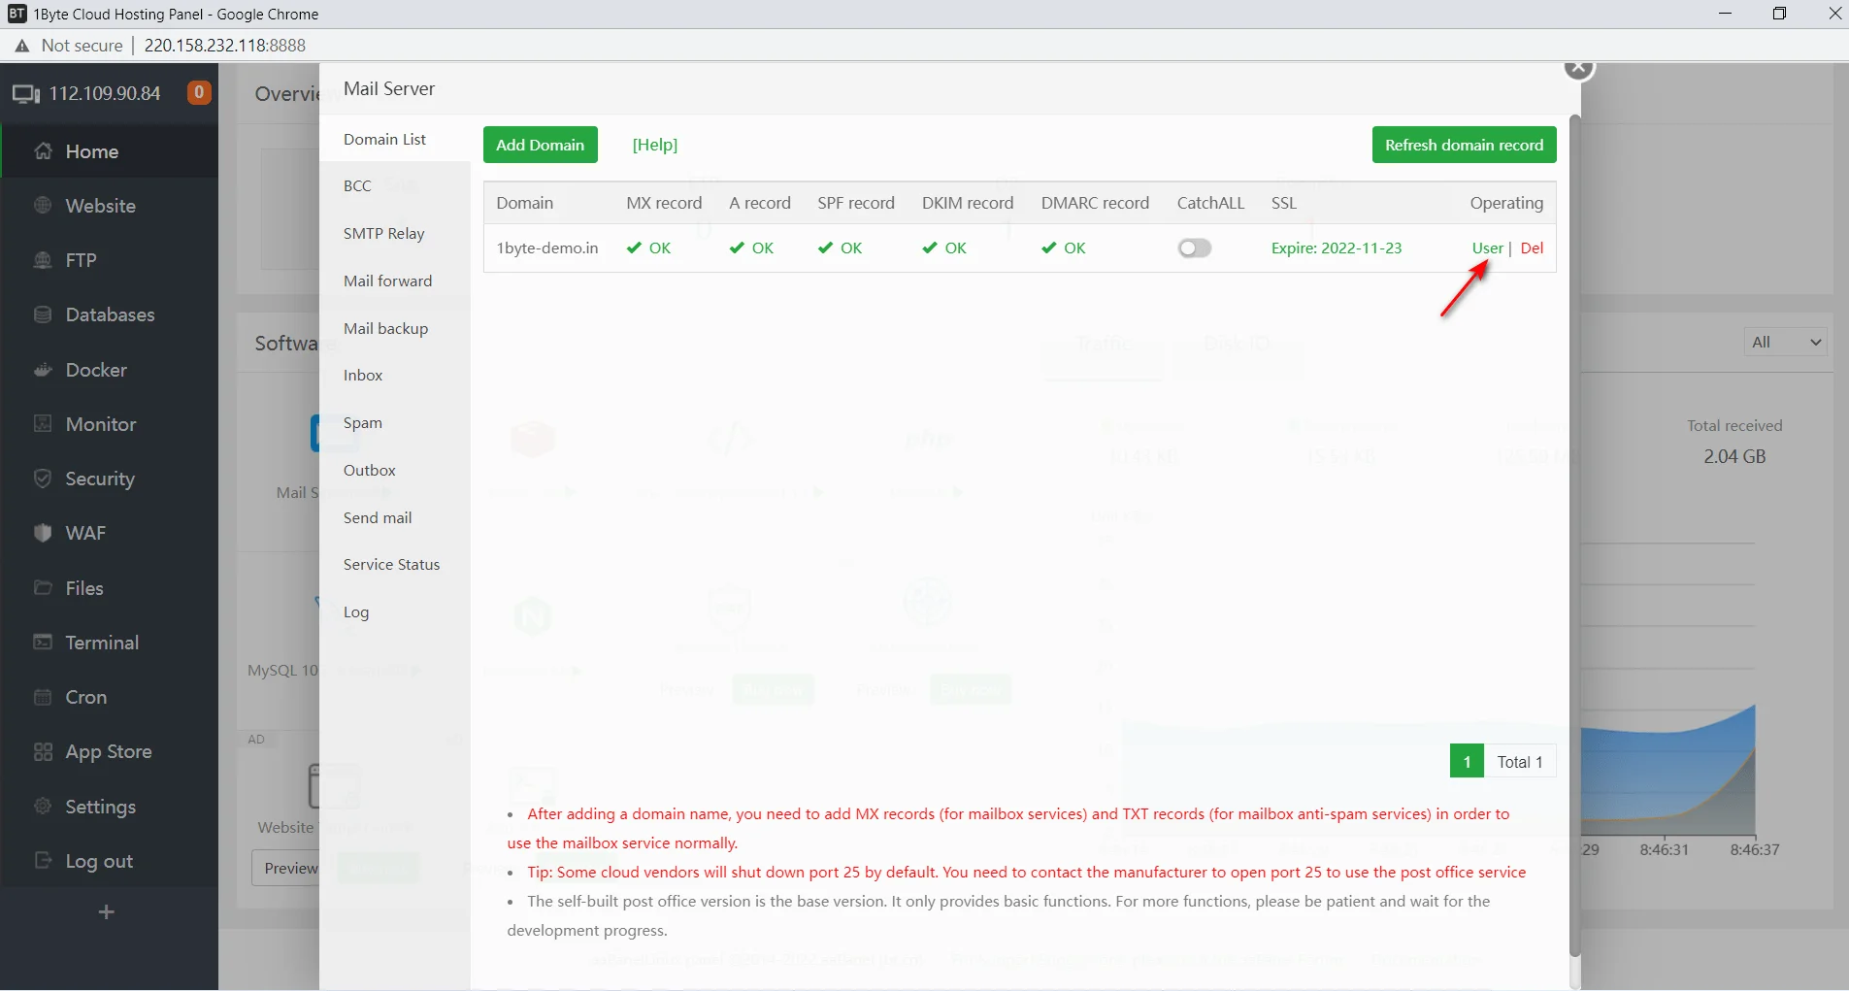This screenshot has width=1849, height=991.
Task: Open the Monitor icon in sidebar
Action: pos(43,424)
